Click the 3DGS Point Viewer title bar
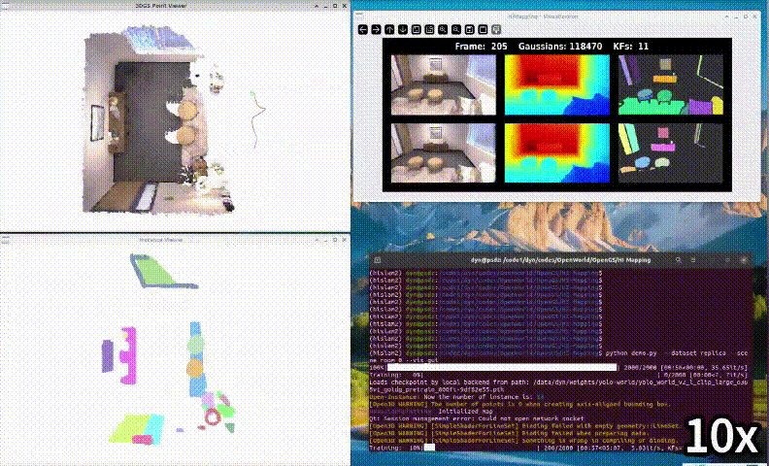This screenshot has width=769, height=466. (x=175, y=7)
